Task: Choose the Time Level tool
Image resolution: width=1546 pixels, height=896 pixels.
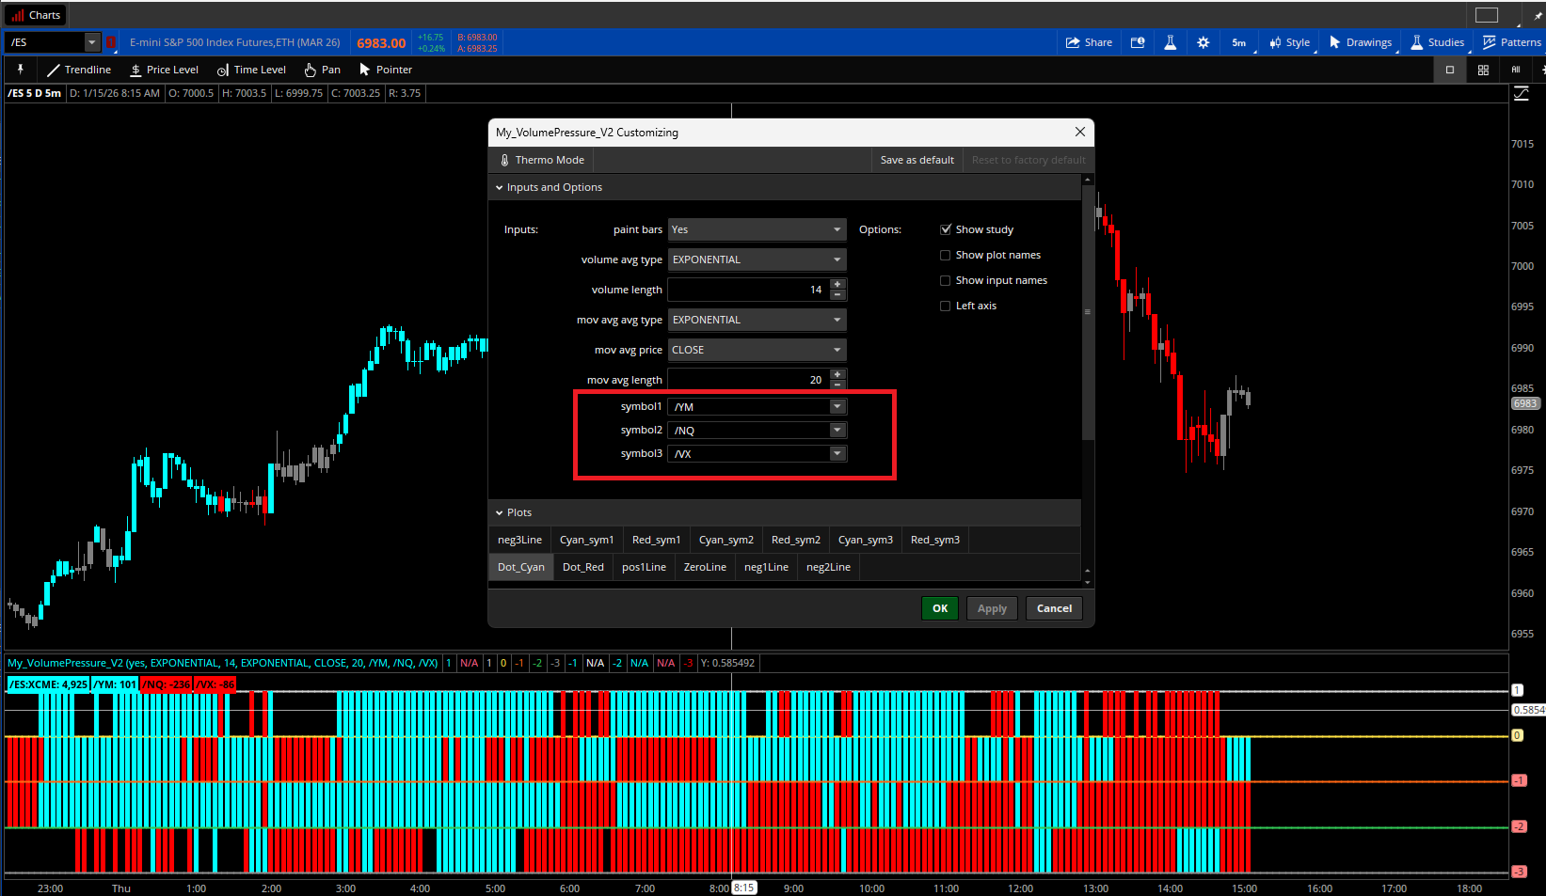Action: (x=251, y=70)
